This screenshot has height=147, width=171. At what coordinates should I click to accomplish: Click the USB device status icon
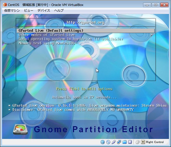(114, 142)
